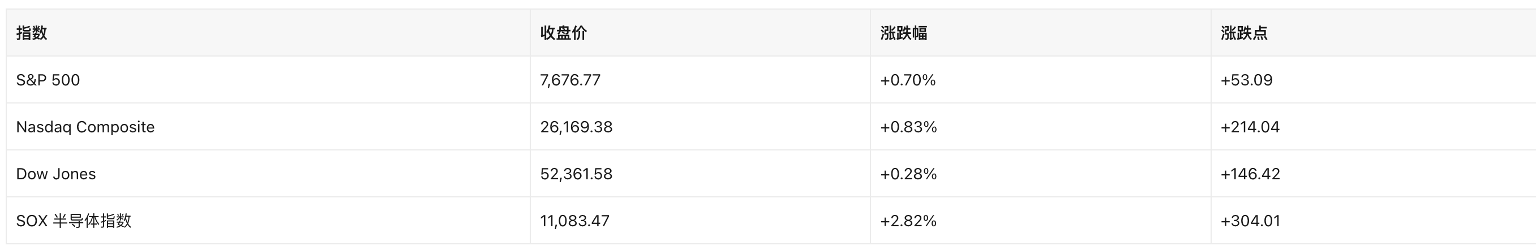Viewport: 1536px width, 250px height.
Task: Click the 收盘价 column header
Action: pos(700,33)
